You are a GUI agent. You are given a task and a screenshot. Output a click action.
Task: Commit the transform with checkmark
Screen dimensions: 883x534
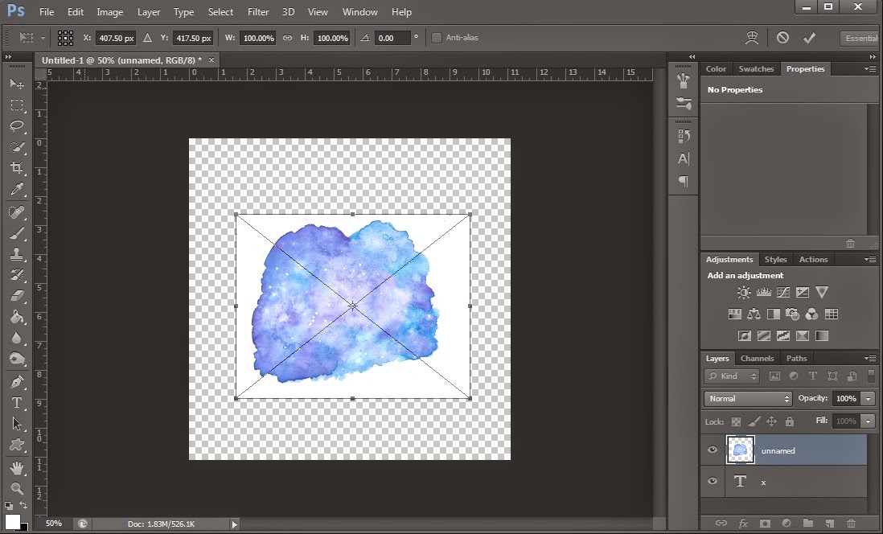[x=809, y=38]
